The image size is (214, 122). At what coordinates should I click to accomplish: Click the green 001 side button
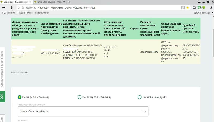2,96
